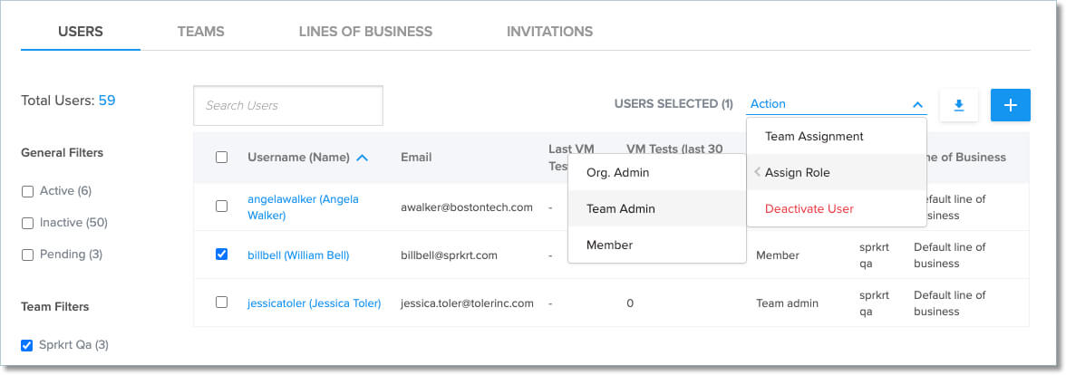
Task: Uncheck the Sprkrt Qa team filter
Action: click(x=27, y=344)
